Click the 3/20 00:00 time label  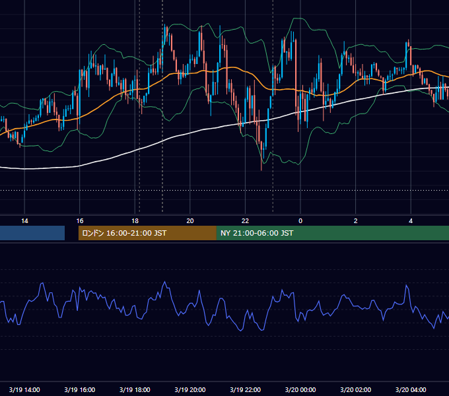[x=300, y=389]
